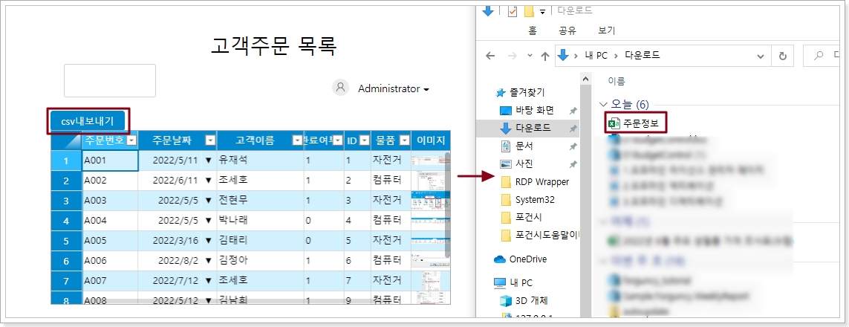
Task: Expand the address bar history dropdown
Action: pyautogui.click(x=759, y=56)
